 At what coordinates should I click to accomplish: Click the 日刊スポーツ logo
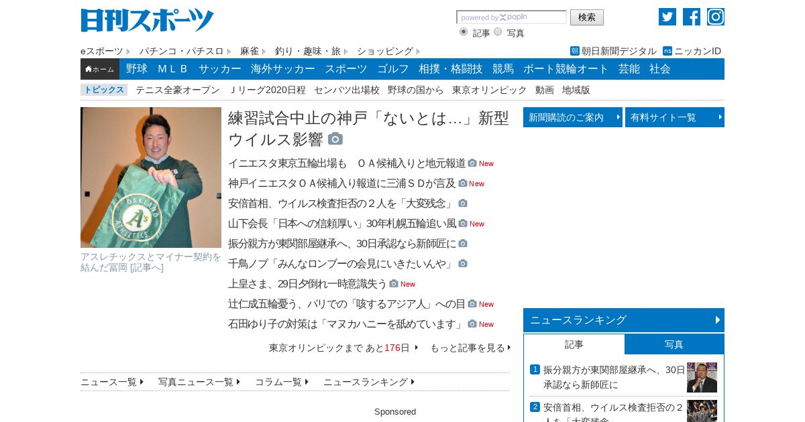coord(148,20)
